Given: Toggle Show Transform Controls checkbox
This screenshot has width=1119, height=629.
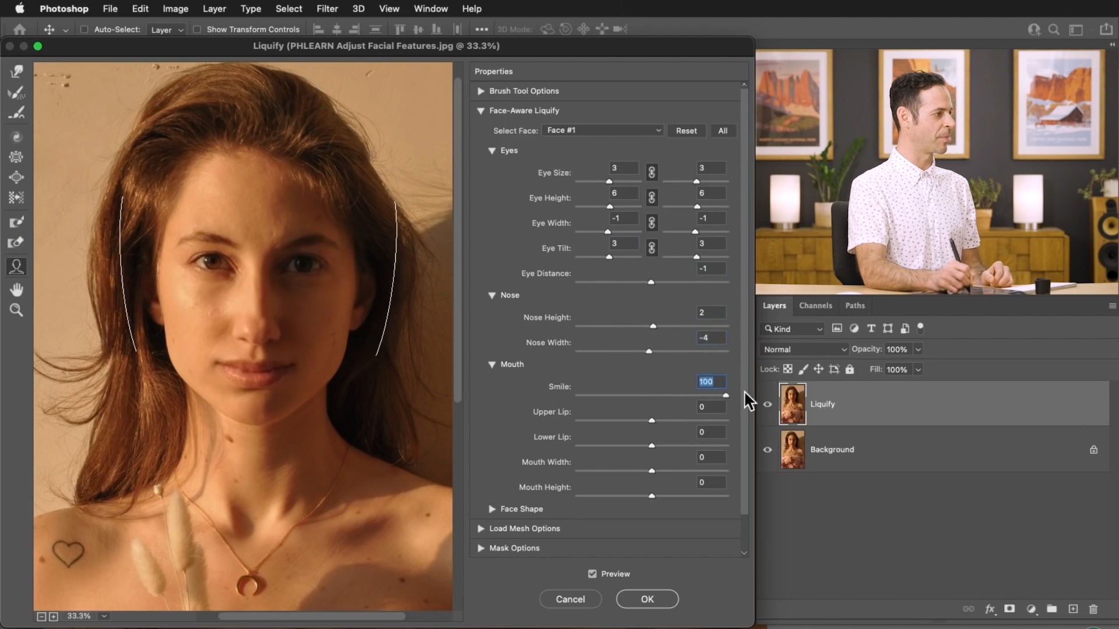Looking at the screenshot, I should click(197, 29).
